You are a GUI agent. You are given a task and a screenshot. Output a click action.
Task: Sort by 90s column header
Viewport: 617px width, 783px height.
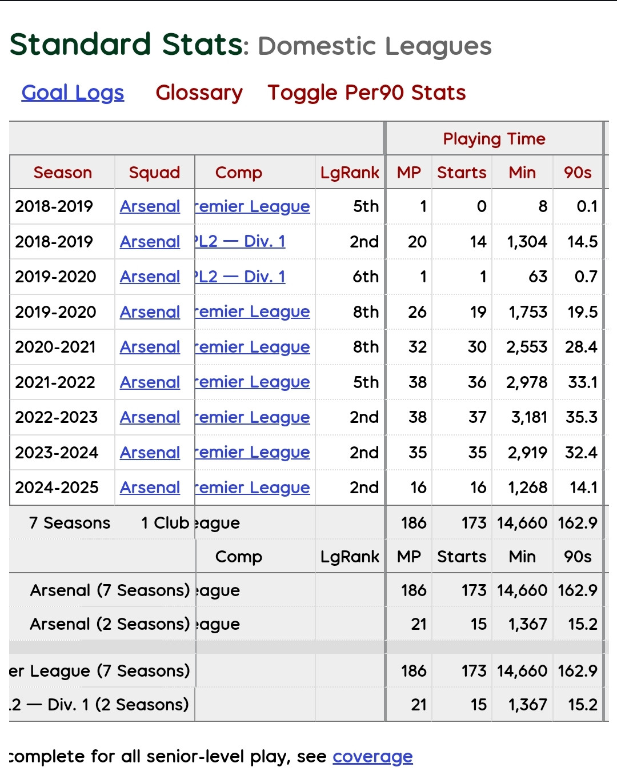point(578,173)
